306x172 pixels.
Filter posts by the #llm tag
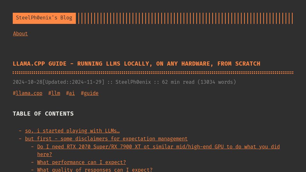pyautogui.click(x=55, y=93)
